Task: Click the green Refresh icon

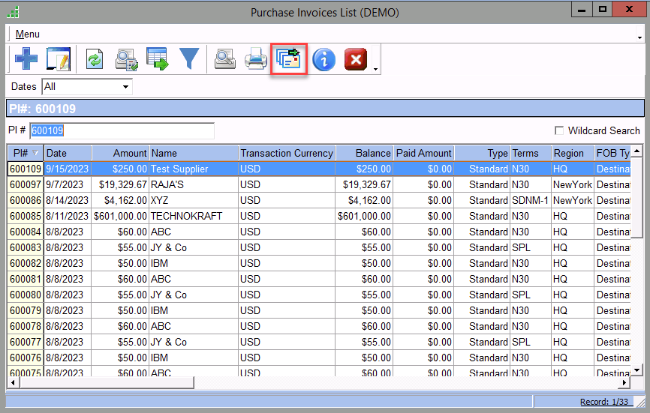Action: (95, 59)
